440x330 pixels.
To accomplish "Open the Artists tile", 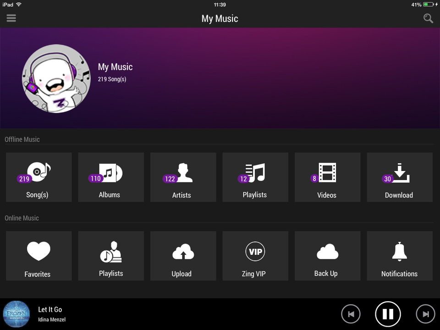I will pos(183,177).
